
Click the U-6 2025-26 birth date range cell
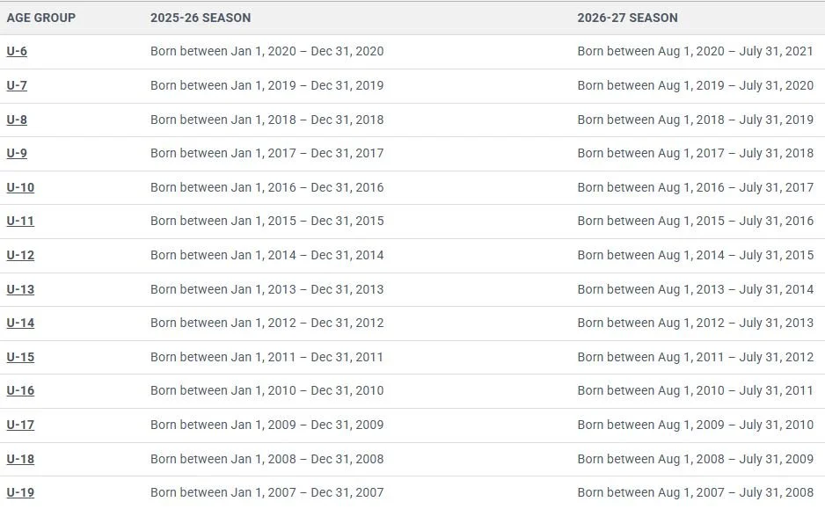pos(267,51)
